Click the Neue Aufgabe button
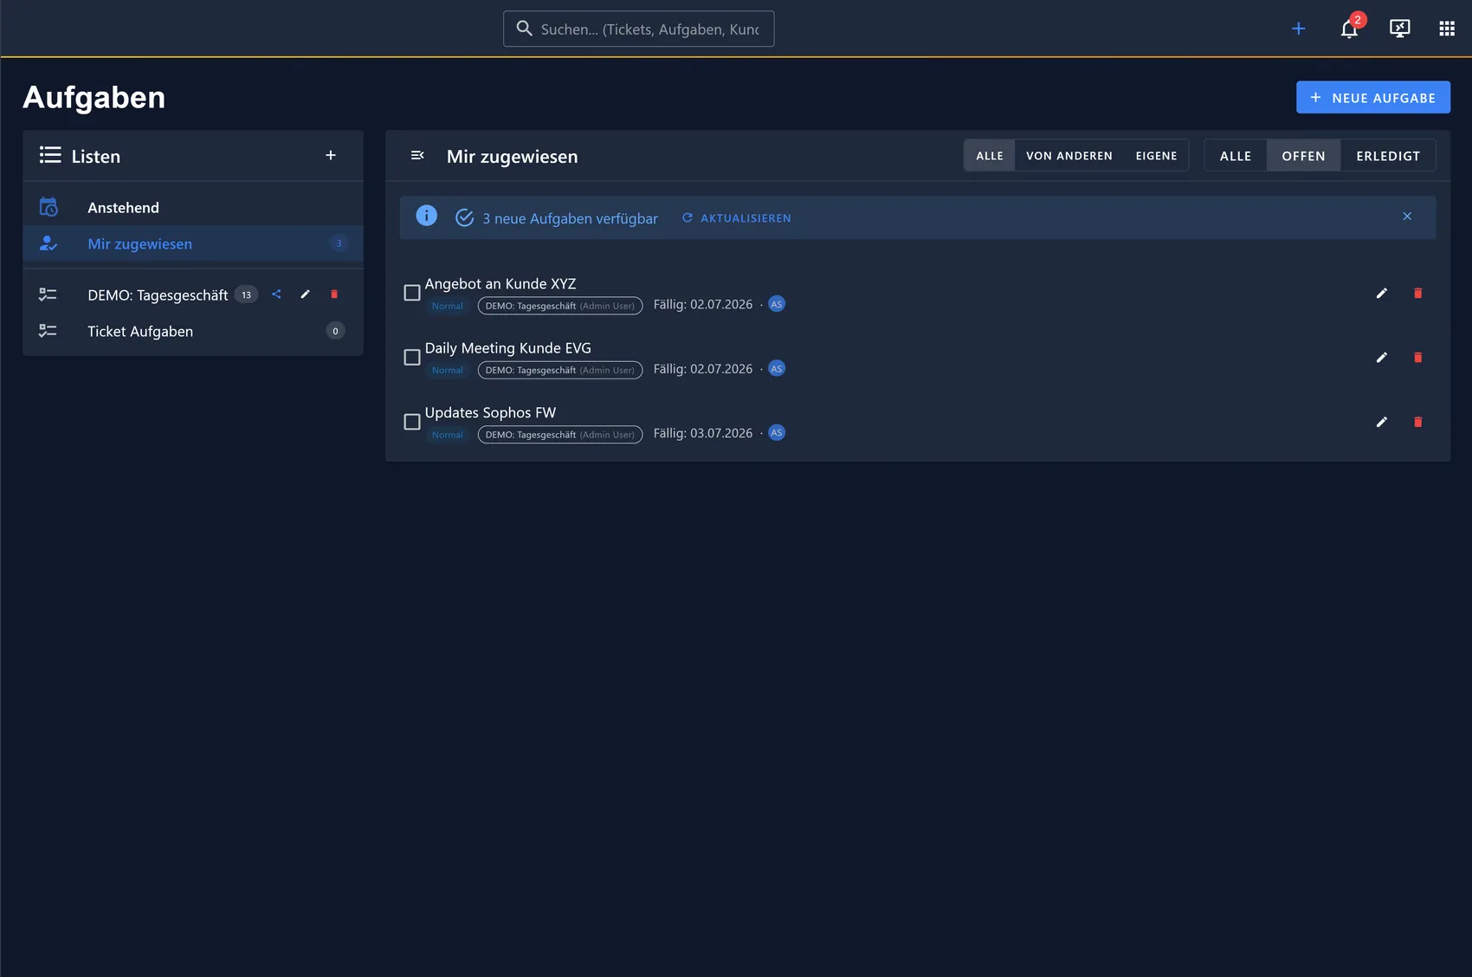Screen dimensions: 1472x977 1373,98
